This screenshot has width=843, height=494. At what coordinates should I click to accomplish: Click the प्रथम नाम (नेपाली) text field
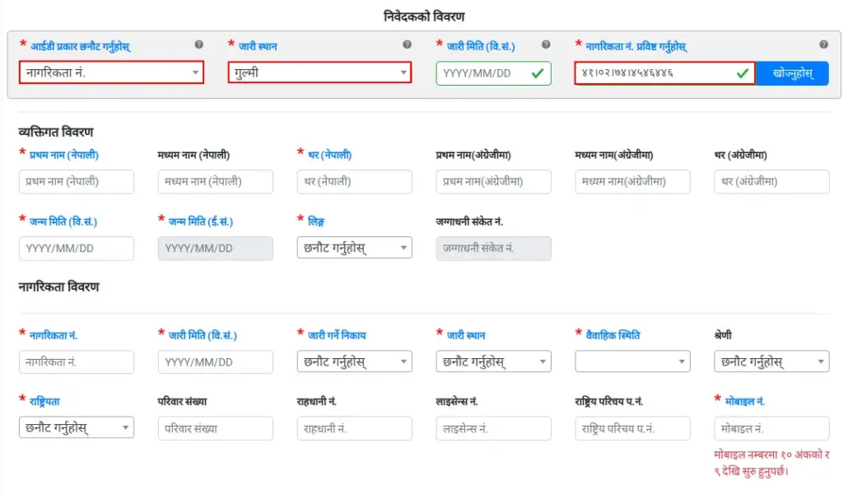point(76,181)
